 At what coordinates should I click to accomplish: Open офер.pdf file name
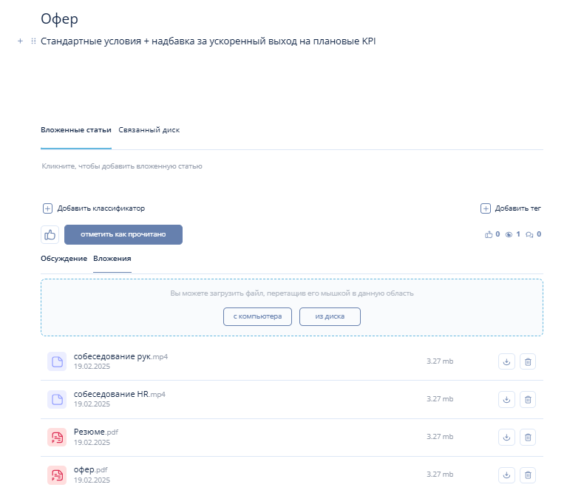coord(90,470)
